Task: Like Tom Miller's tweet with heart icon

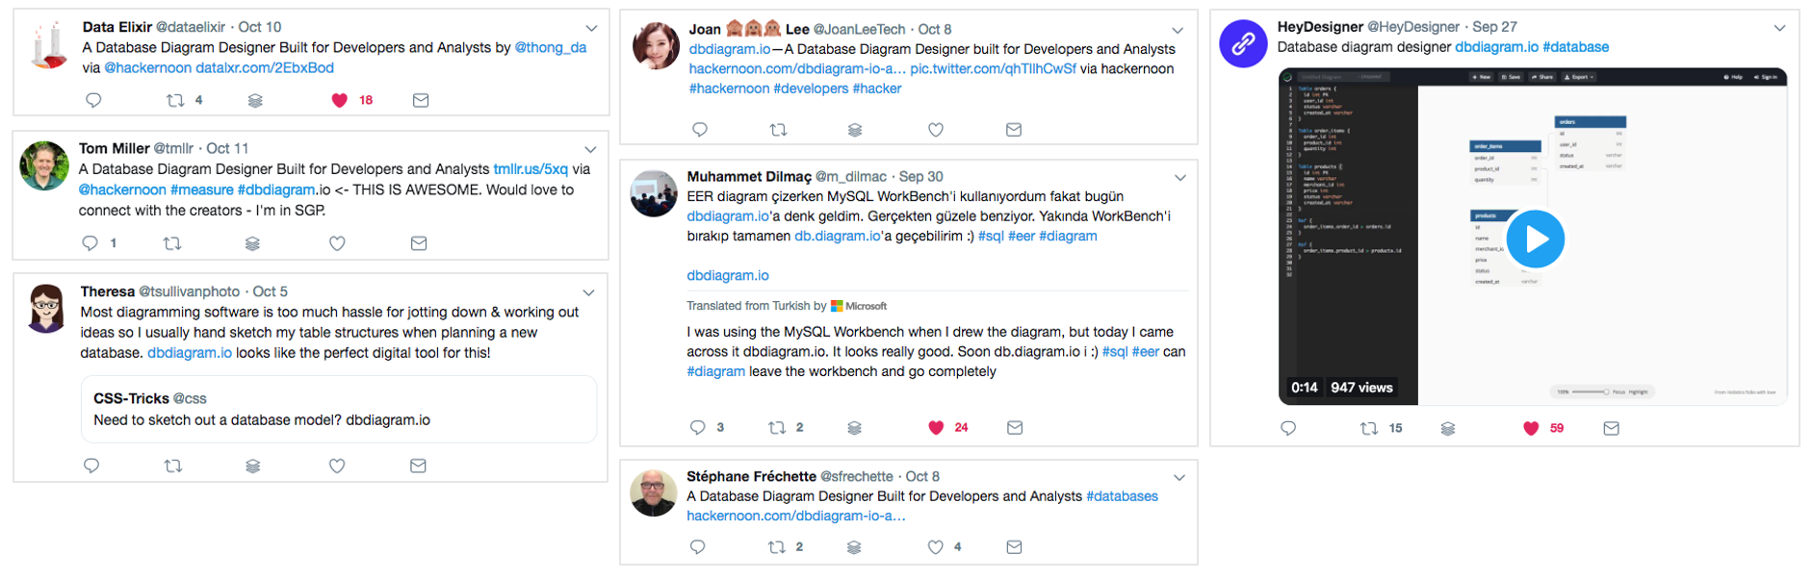Action: pyautogui.click(x=337, y=243)
